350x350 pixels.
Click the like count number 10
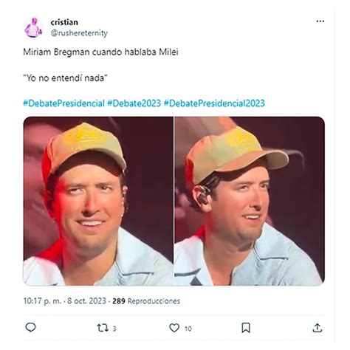(188, 329)
